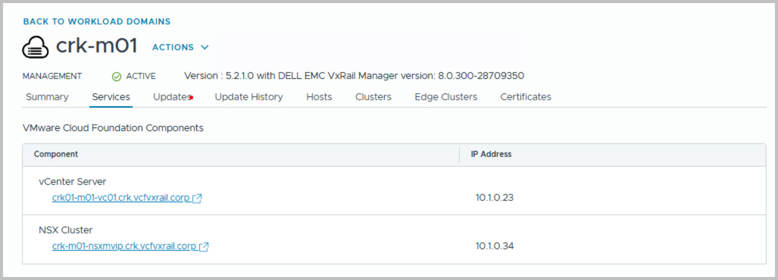Go to the Hosts tab
This screenshot has width=778, height=280.
(x=319, y=97)
